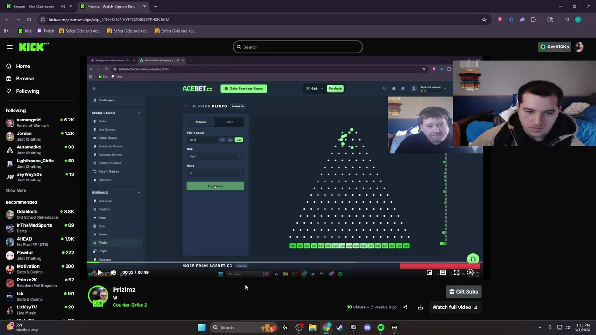Viewport: 596px width, 335px height.
Task: Open Steam from the taskbar
Action: pyautogui.click(x=339, y=328)
